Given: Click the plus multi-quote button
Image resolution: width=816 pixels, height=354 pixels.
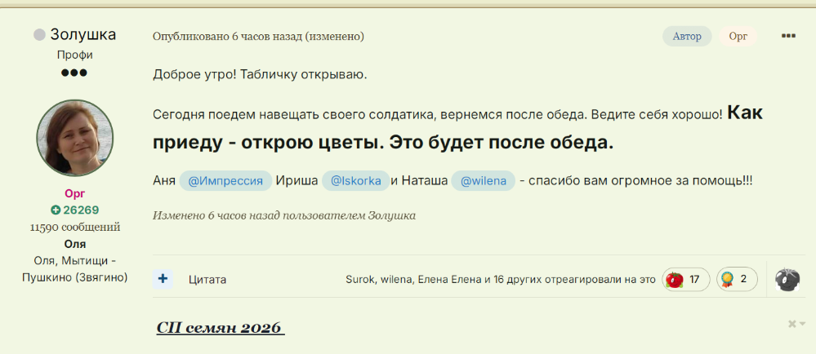Looking at the screenshot, I should (x=163, y=279).
